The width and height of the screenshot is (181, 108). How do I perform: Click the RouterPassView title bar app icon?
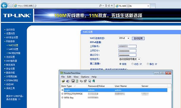click(62, 73)
